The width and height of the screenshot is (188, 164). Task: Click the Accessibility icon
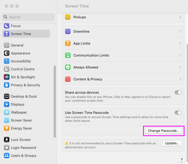[x=7, y=61]
